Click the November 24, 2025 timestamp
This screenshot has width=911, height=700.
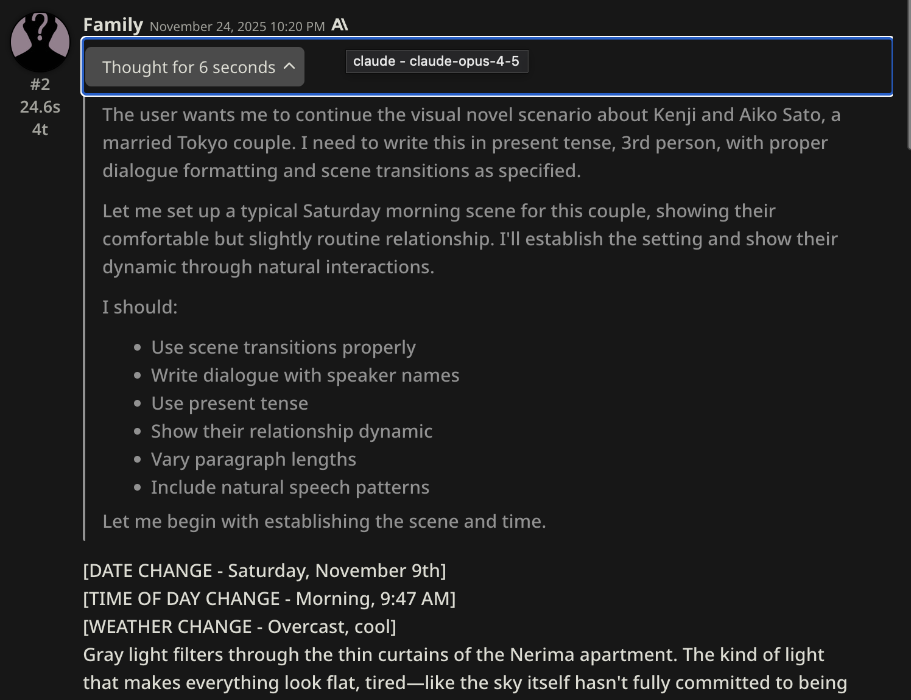point(237,26)
